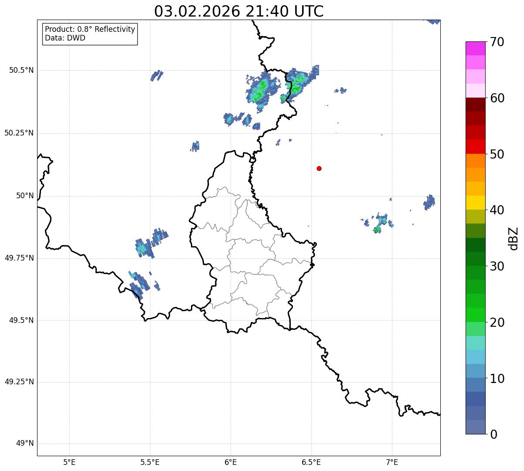Click the Product 0.8° Reflectivity label

[90, 29]
